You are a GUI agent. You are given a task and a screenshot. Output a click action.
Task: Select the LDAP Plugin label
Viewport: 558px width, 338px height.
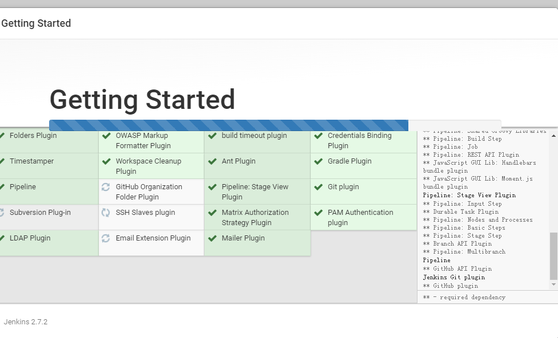tap(30, 238)
